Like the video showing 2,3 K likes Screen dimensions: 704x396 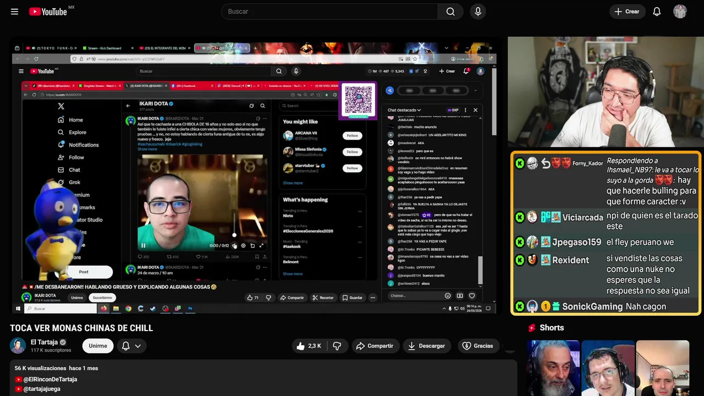pos(309,346)
